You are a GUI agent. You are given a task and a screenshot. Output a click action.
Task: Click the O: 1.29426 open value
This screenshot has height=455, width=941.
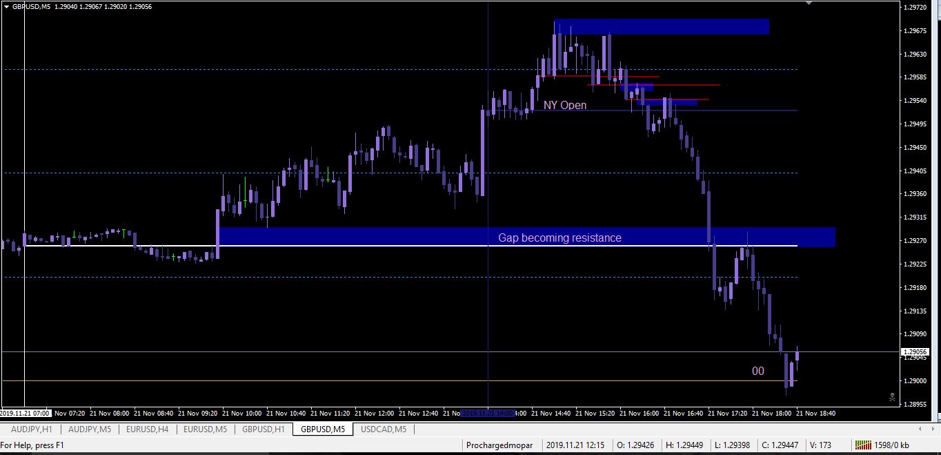[635, 445]
